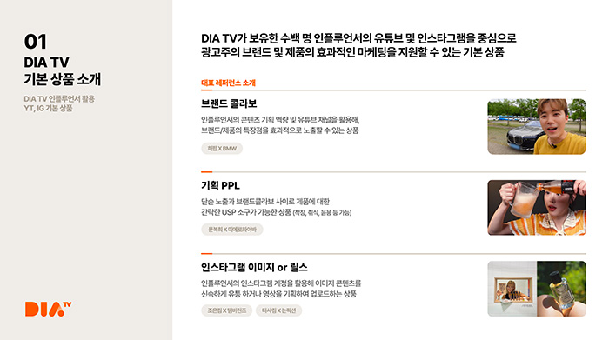Select the 히밥 X BMW tag
This screenshot has width=609, height=340.
[x=222, y=149]
